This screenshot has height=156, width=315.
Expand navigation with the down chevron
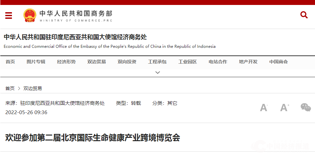point(158,72)
